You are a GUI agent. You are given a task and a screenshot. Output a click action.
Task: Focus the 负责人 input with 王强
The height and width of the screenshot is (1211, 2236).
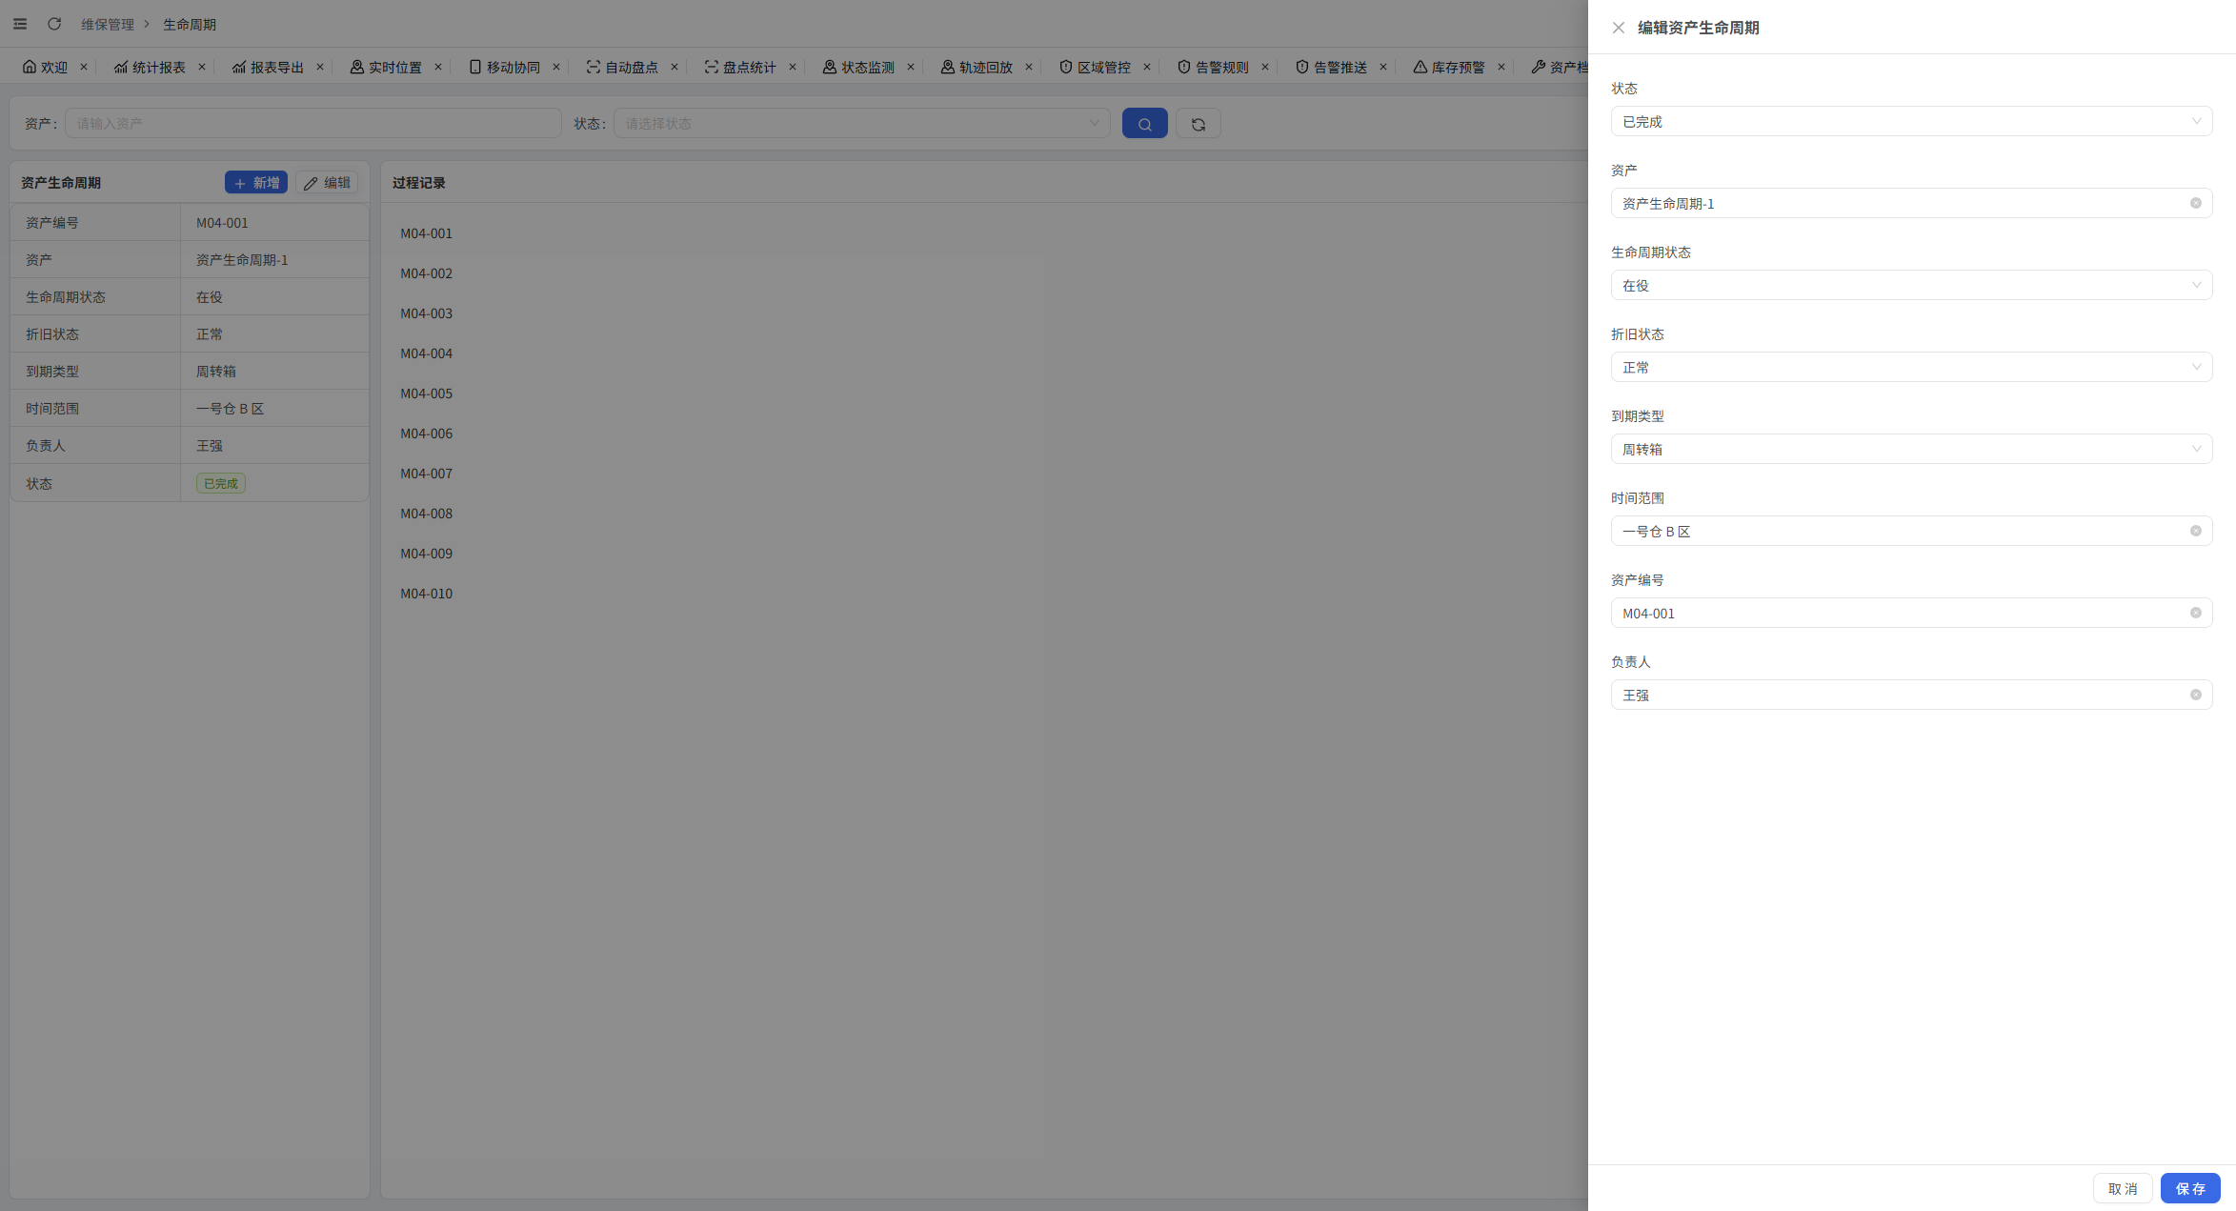coord(1911,695)
